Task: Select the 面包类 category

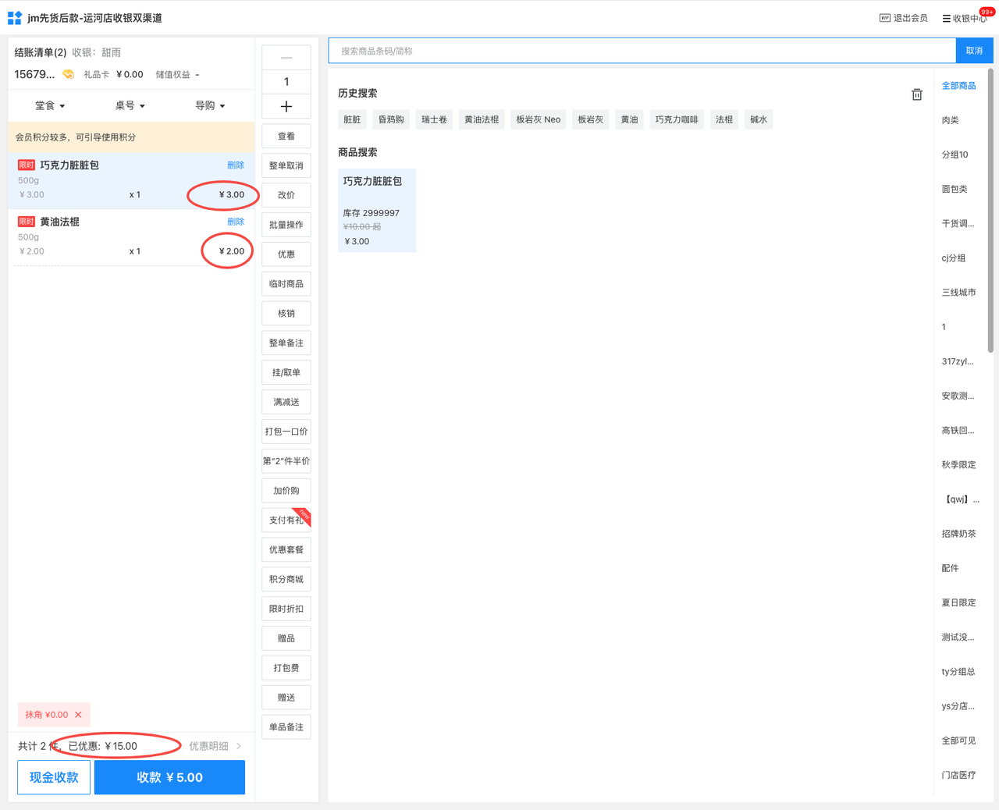Action: coord(954,189)
